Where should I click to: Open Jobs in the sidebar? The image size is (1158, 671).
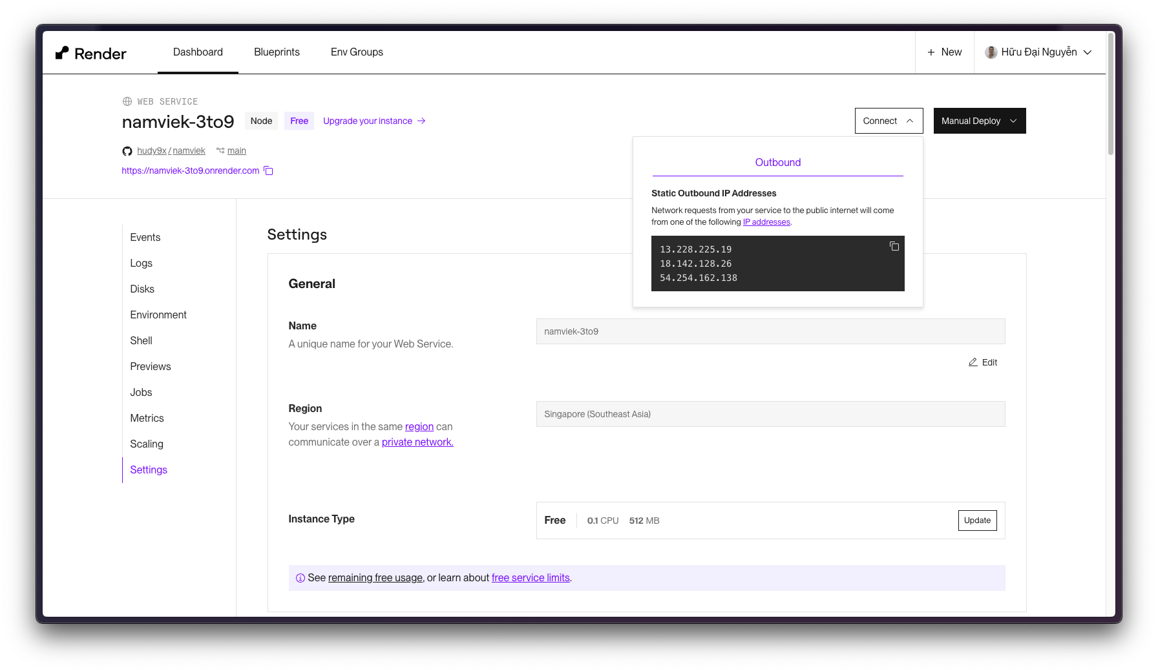[141, 393]
